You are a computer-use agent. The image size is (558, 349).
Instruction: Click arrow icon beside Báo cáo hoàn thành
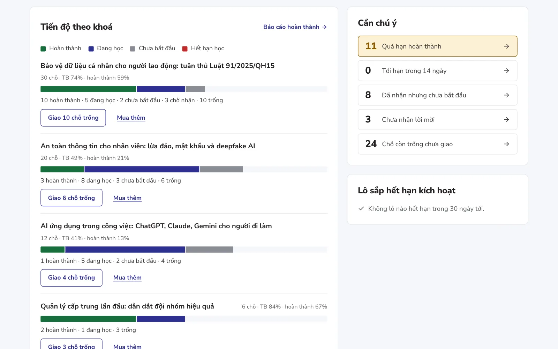pyautogui.click(x=324, y=27)
